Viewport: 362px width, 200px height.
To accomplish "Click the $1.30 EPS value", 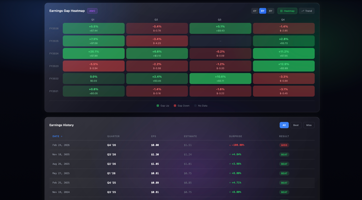I will click(x=155, y=154).
